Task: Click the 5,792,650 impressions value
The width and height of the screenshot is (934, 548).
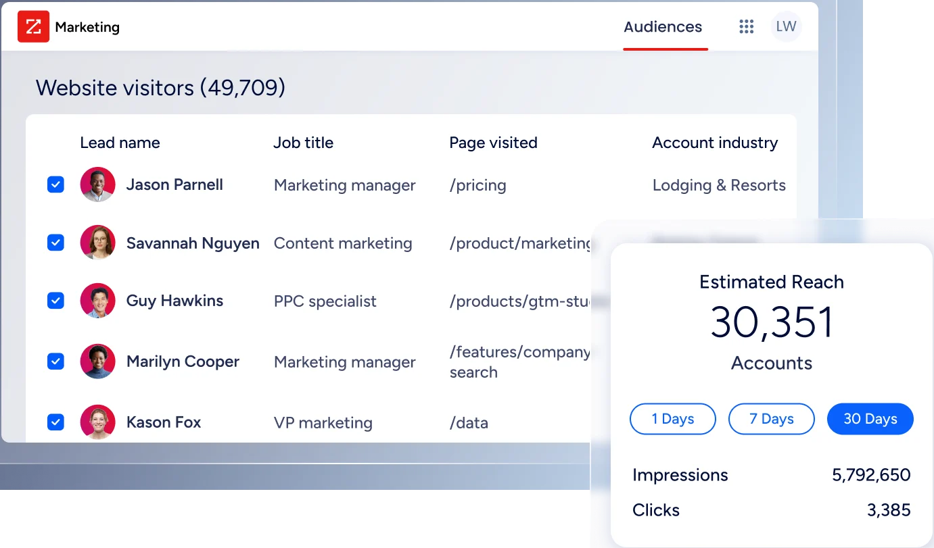Action: coord(871,475)
